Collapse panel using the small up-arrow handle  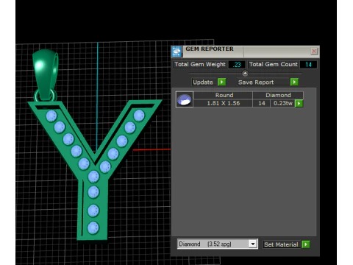245,73
